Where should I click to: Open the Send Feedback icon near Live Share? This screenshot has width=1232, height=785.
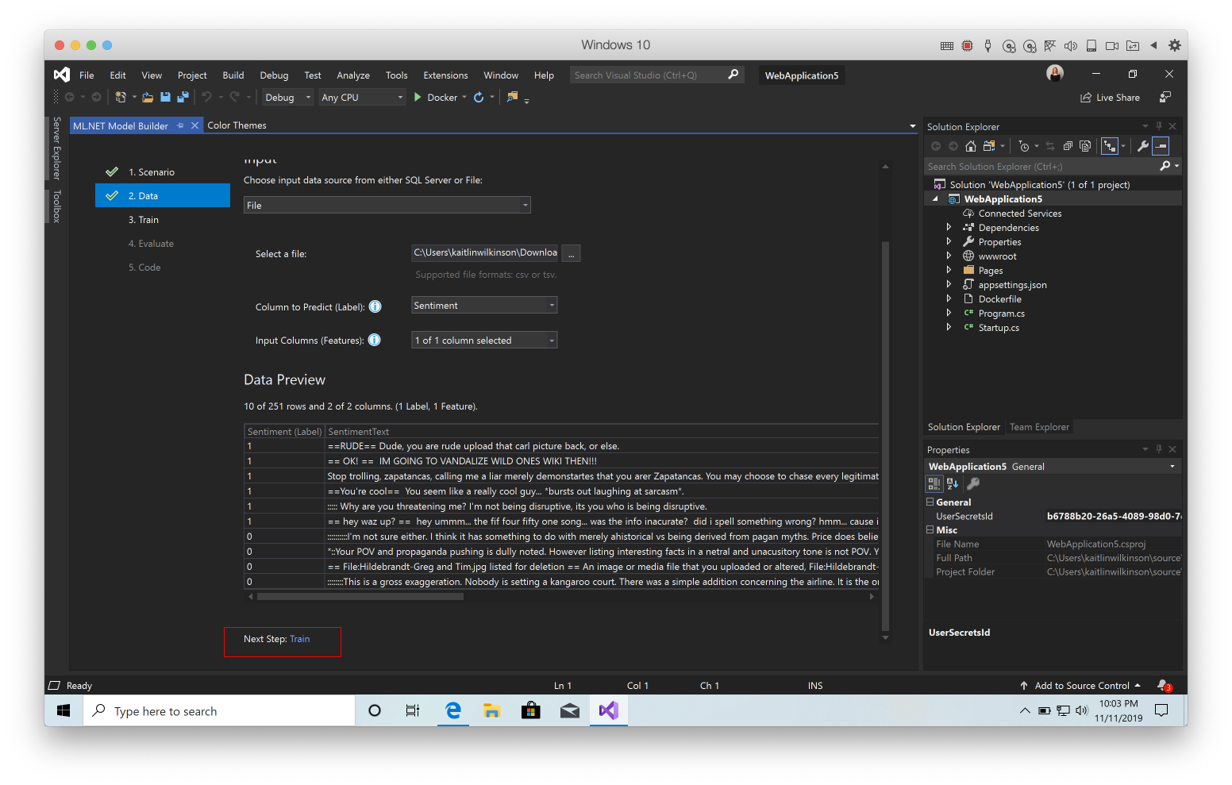tap(1165, 97)
